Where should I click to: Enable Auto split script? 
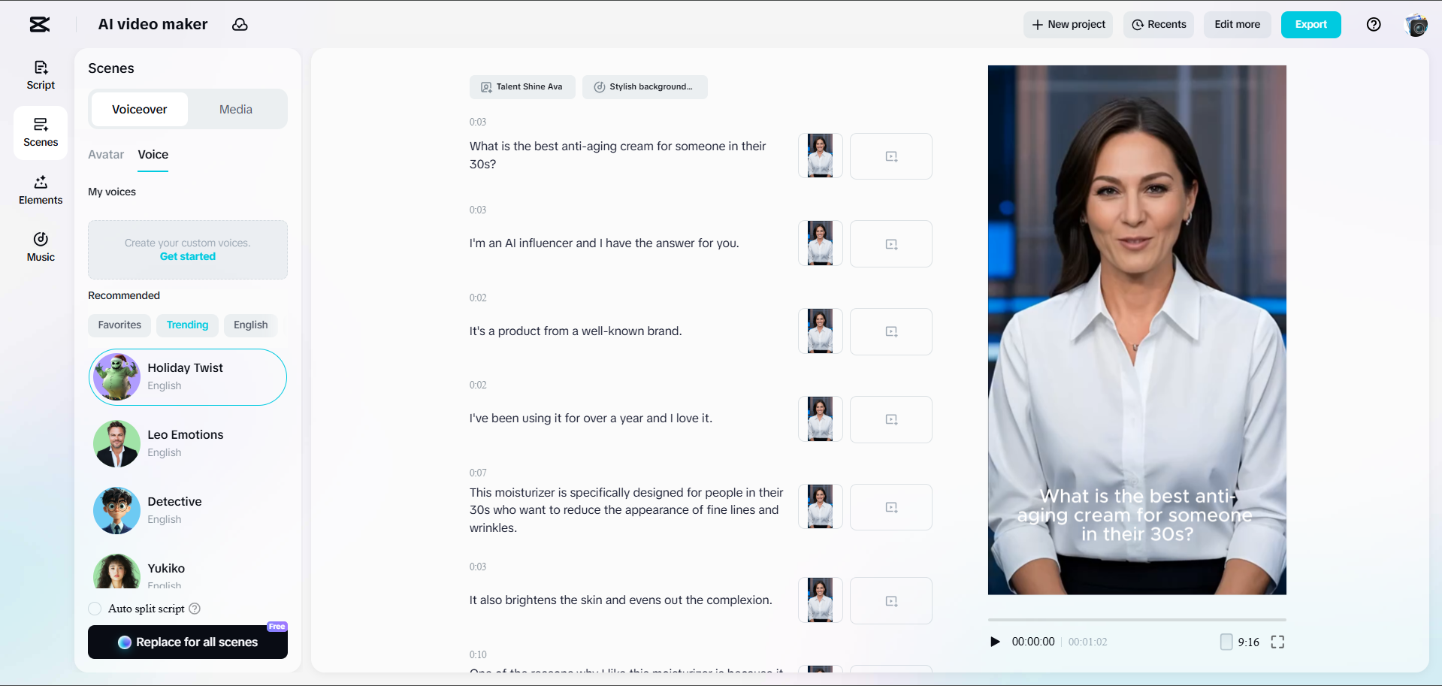point(95,609)
